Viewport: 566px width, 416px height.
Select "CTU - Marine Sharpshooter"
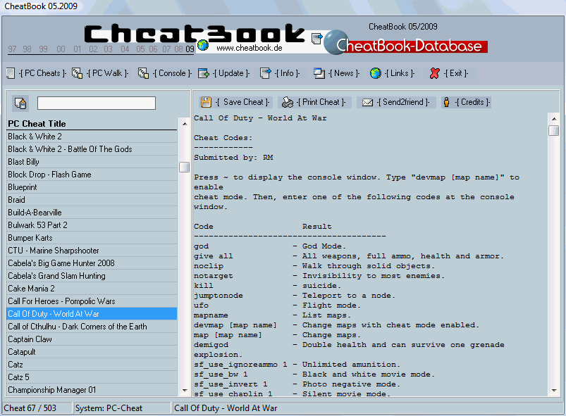pyautogui.click(x=92, y=251)
